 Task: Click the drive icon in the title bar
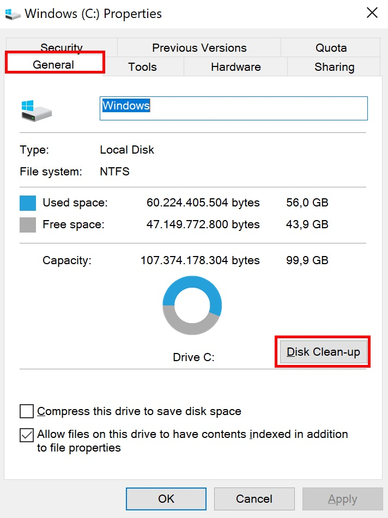coord(11,13)
